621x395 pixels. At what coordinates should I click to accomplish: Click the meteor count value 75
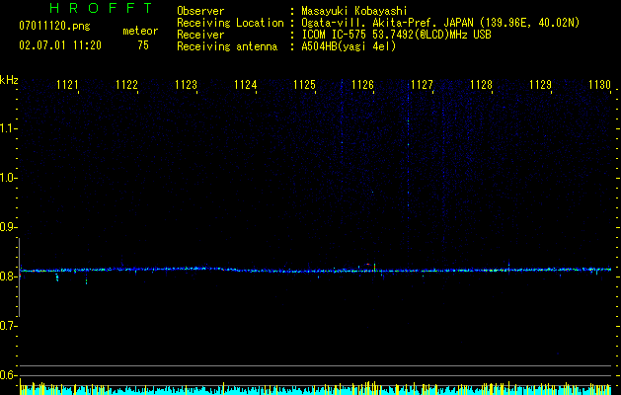click(x=143, y=45)
